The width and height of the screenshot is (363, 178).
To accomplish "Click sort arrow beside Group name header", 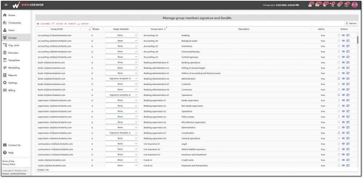I will [x=165, y=29].
